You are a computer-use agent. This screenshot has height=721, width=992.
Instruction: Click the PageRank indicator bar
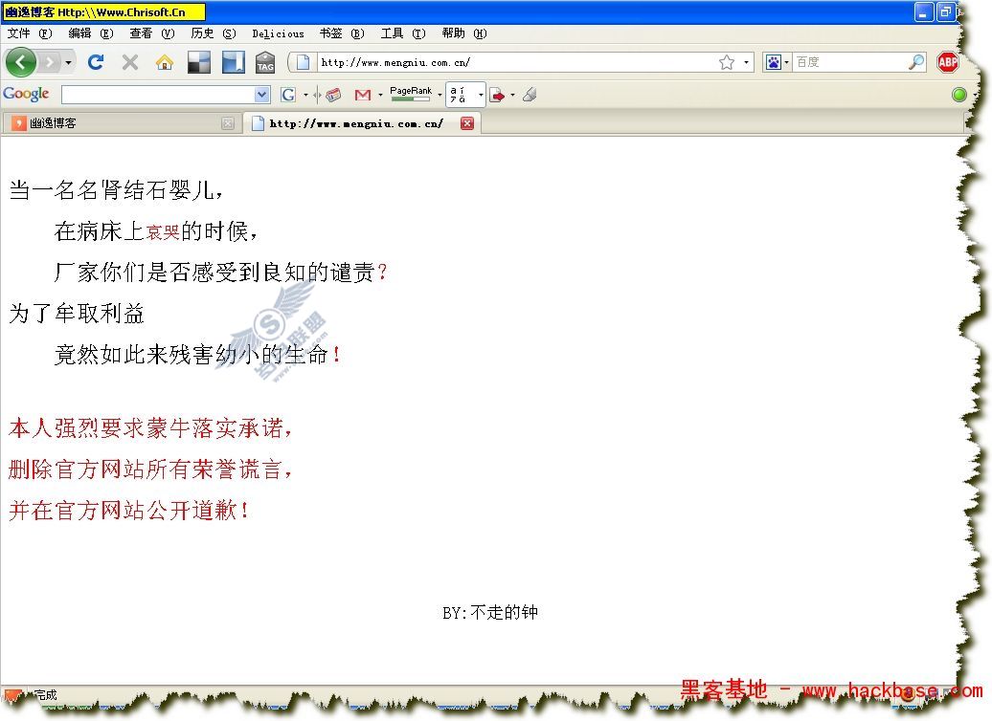411,94
